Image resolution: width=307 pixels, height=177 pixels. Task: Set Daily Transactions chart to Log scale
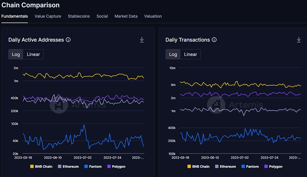173,54
